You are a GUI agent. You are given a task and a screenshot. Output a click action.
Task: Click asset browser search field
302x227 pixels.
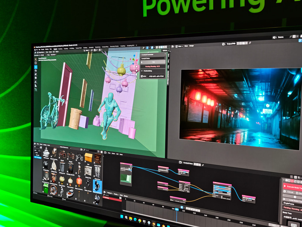click(90, 150)
